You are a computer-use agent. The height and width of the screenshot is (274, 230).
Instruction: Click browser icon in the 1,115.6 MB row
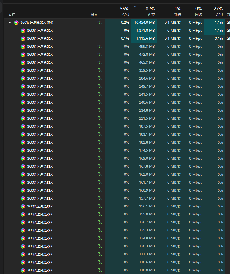(23, 39)
